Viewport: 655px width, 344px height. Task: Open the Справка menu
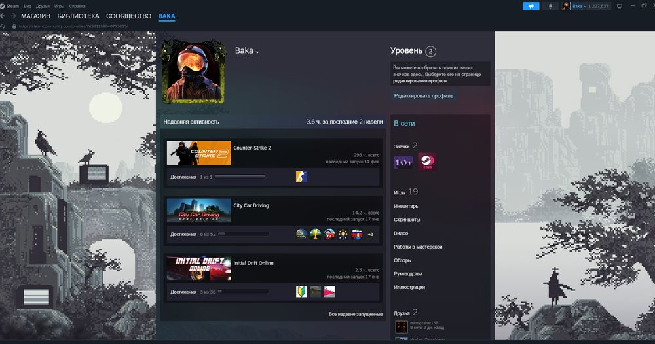77,6
